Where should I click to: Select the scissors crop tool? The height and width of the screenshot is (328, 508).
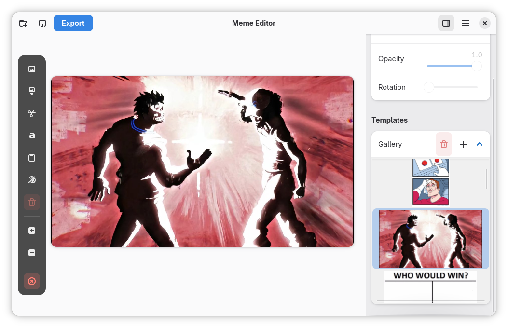tap(32, 113)
